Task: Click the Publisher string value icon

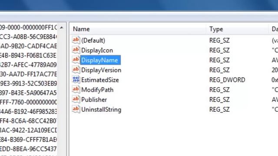Action: click(x=76, y=100)
